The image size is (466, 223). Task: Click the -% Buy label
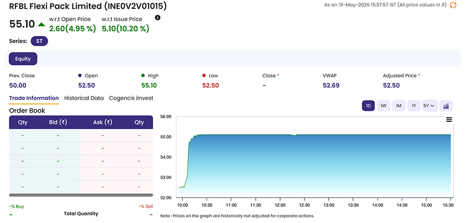point(17,206)
